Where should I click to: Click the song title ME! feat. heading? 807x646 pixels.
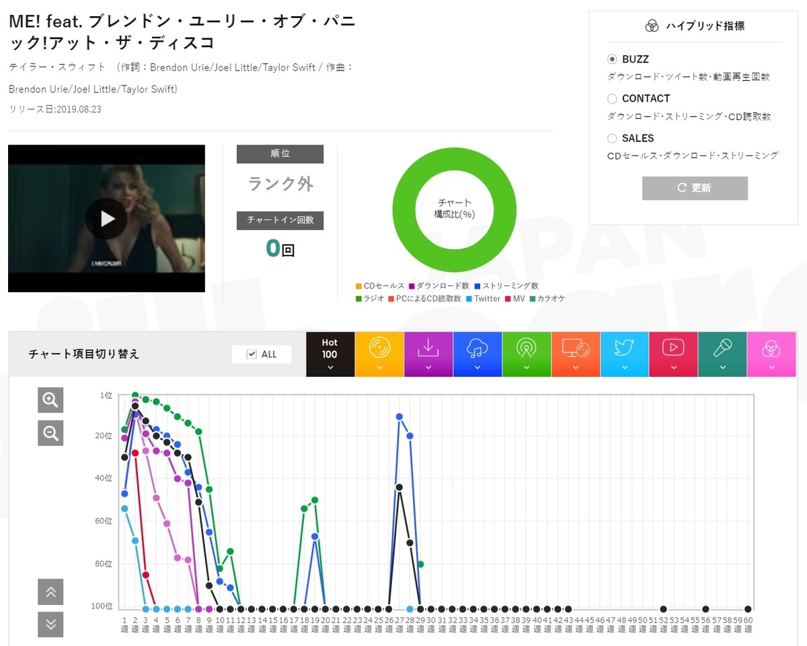(182, 32)
